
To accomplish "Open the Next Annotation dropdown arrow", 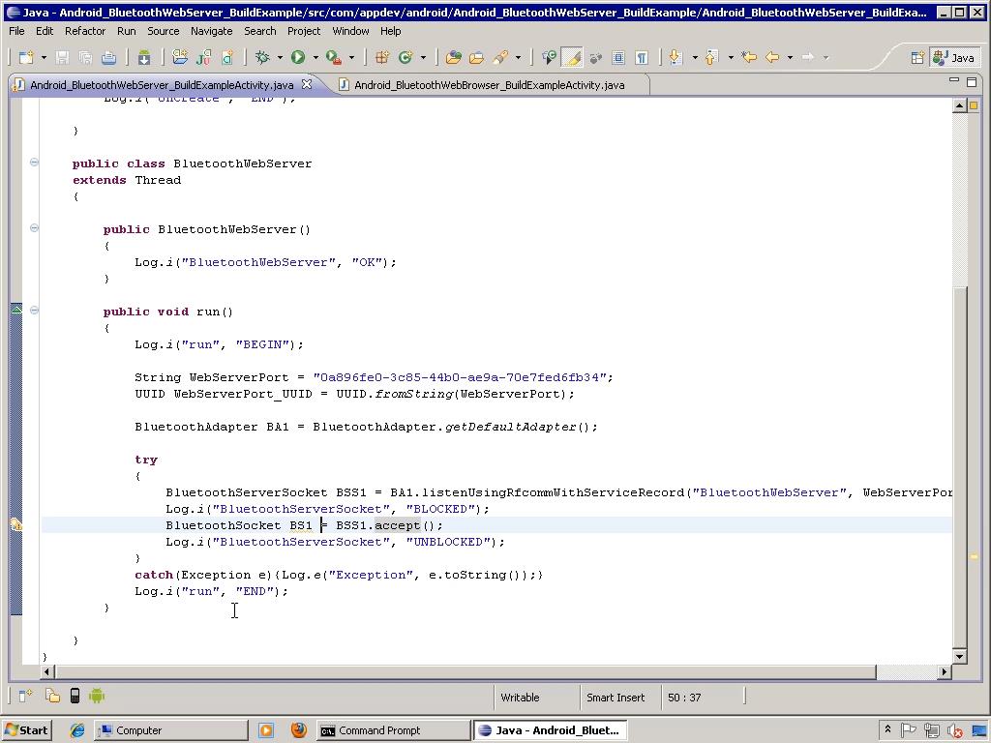I will click(695, 57).
